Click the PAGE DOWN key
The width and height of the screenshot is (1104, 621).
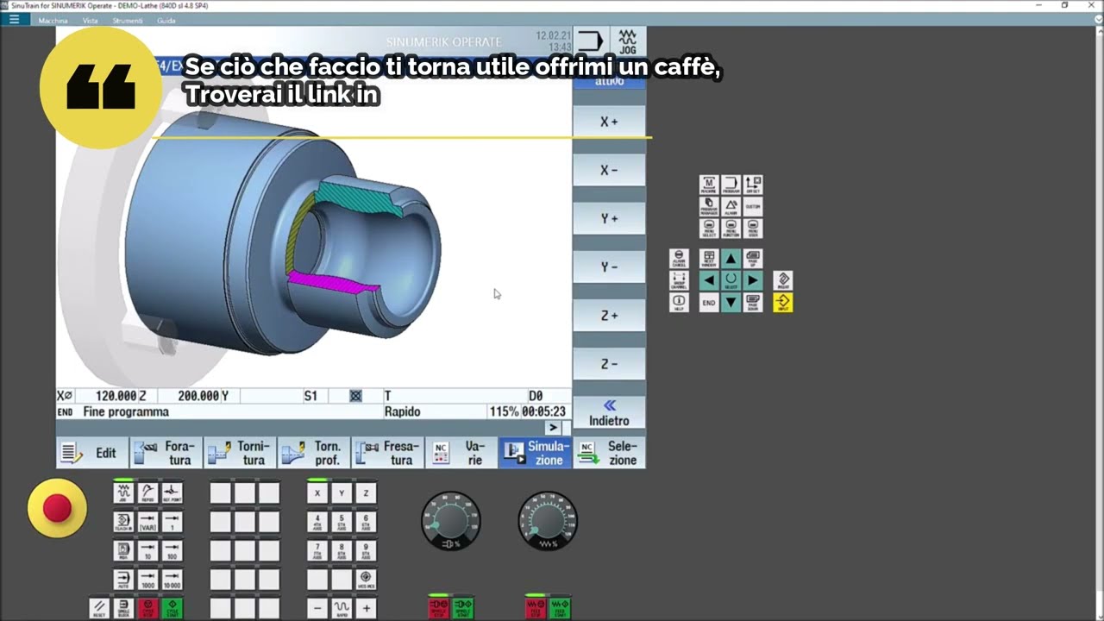coord(752,303)
